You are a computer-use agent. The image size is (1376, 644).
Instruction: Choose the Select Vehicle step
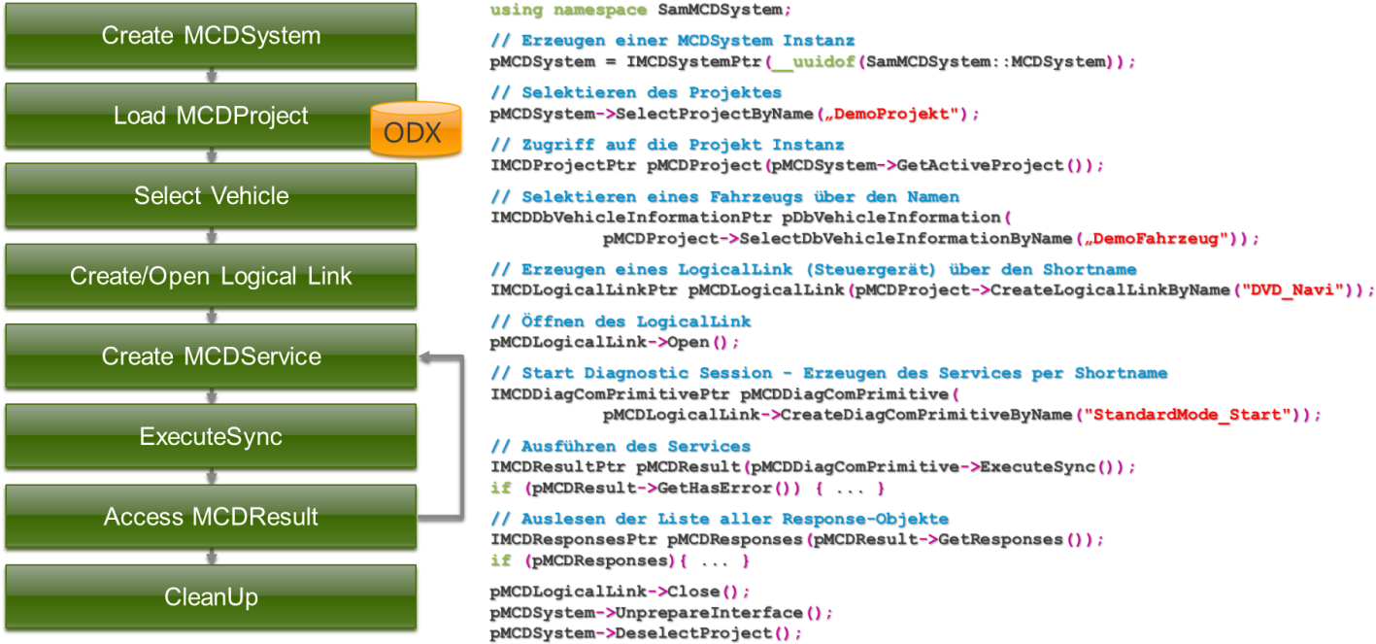point(211,196)
